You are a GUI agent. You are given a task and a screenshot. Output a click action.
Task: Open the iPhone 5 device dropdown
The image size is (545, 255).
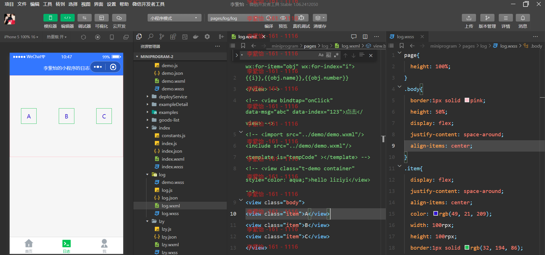pos(21,37)
